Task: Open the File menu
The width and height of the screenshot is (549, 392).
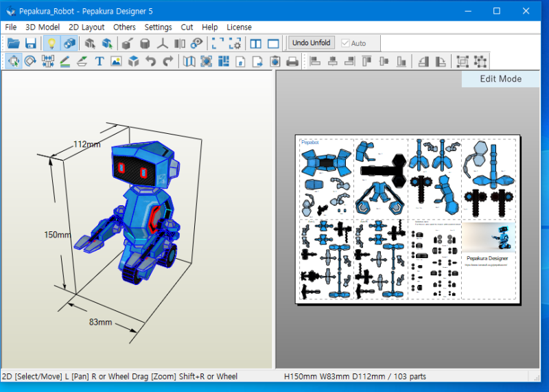Action: pyautogui.click(x=11, y=27)
